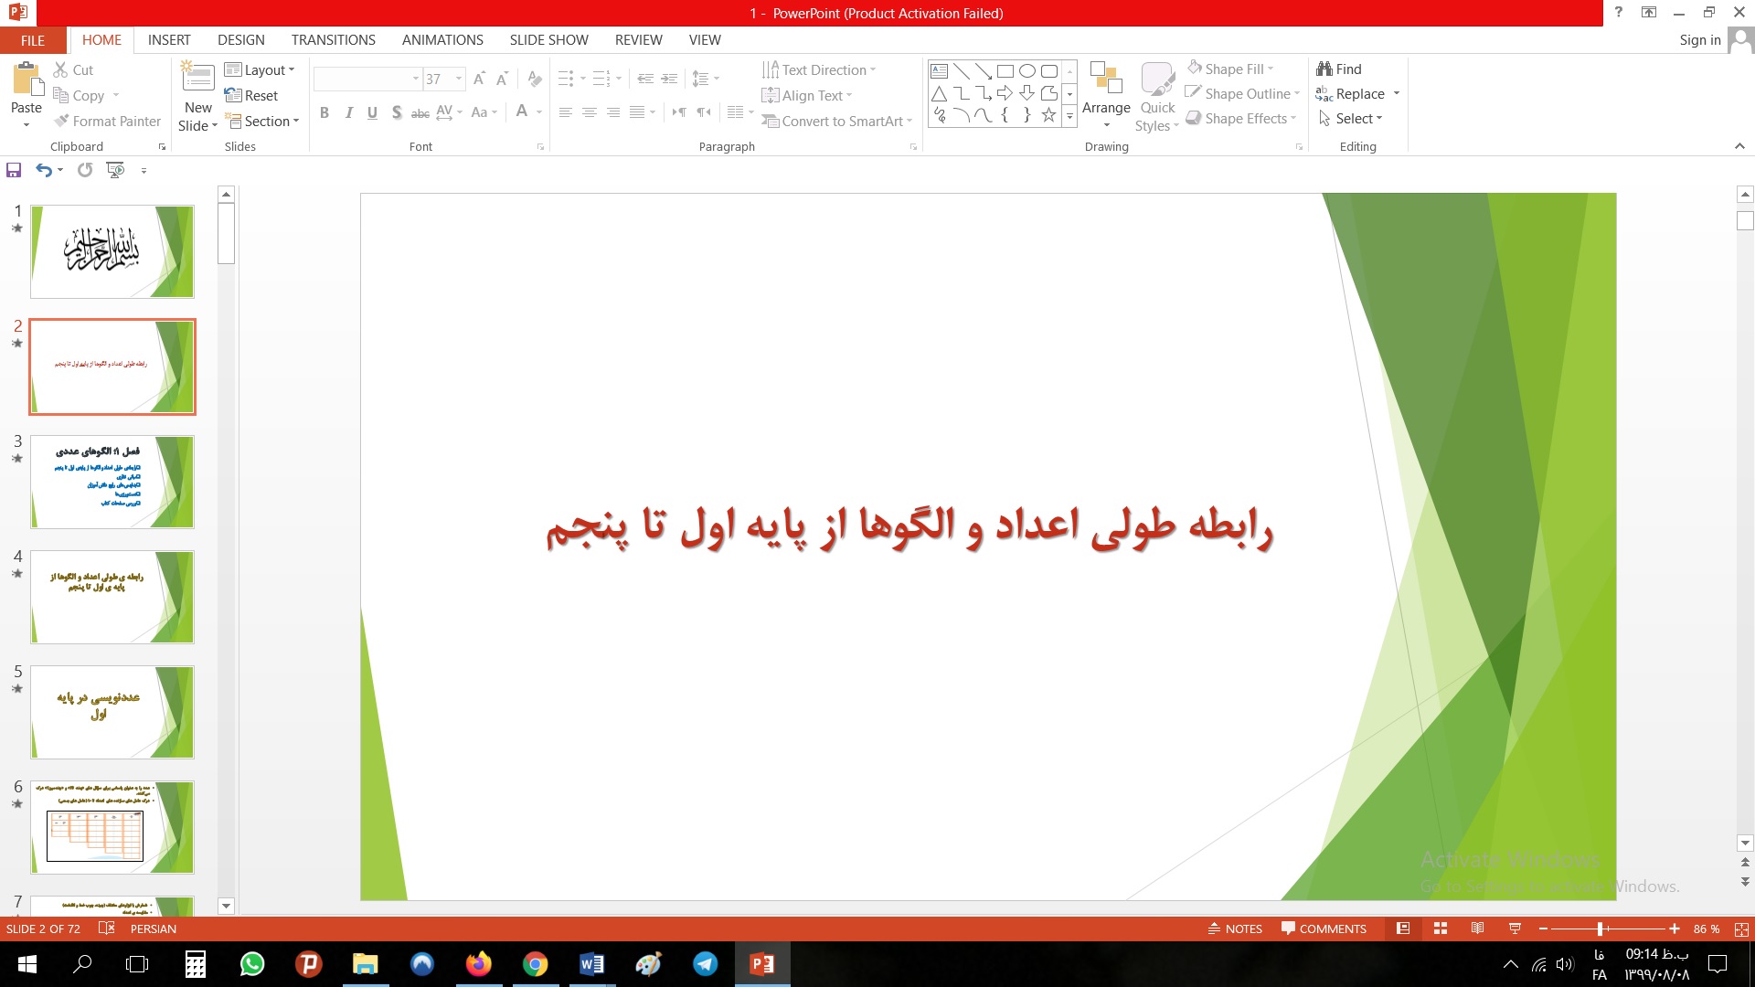The width and height of the screenshot is (1755, 987).
Task: Toggle Underline formatting
Action: click(x=372, y=112)
